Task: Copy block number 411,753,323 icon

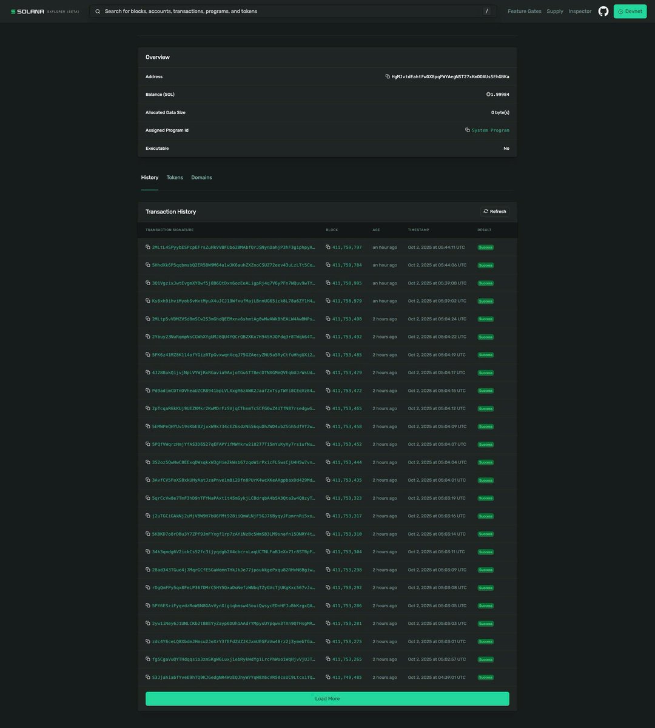Action: (328, 498)
